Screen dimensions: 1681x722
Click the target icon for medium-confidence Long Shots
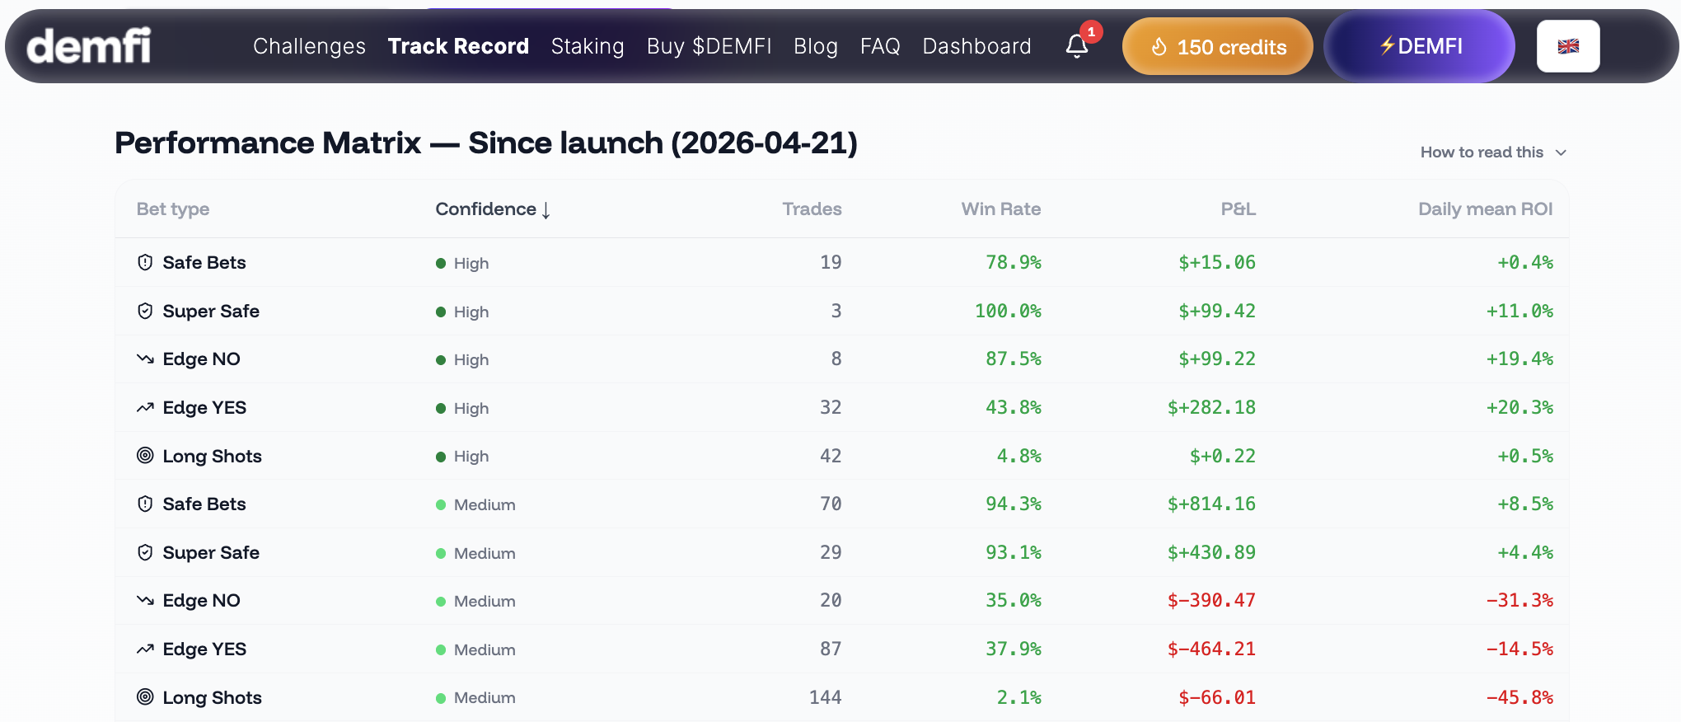coord(145,697)
